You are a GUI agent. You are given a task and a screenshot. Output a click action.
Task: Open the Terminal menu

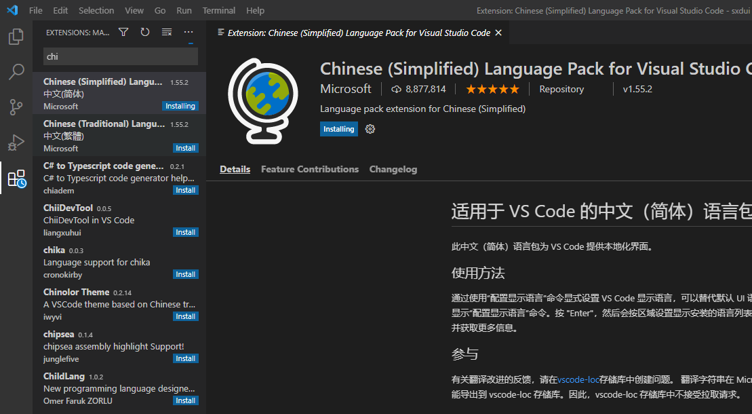click(x=219, y=10)
